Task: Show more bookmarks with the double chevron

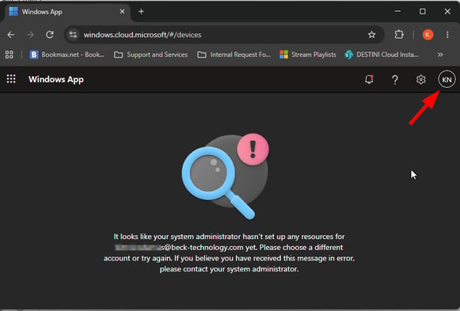Action: coord(440,55)
